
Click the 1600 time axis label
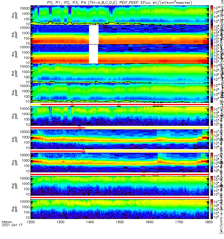tap(149, 222)
